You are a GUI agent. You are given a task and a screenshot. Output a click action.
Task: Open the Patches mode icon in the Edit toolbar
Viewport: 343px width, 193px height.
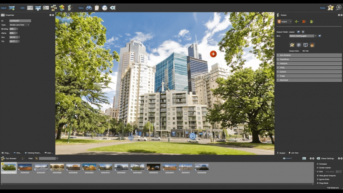coord(30,8)
